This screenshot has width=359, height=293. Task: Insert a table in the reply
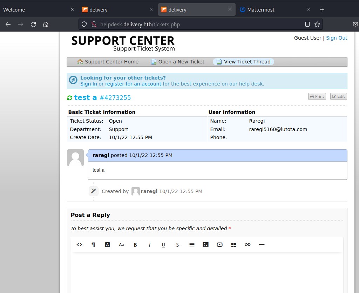coord(234,245)
